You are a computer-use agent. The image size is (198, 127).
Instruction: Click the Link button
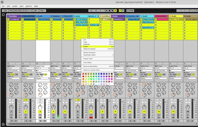5,11
